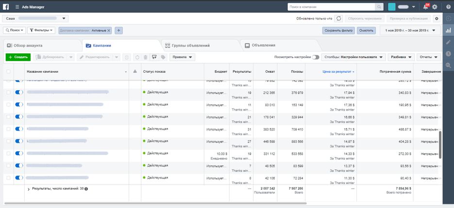Open the top bar settings gear

(x=435, y=7)
